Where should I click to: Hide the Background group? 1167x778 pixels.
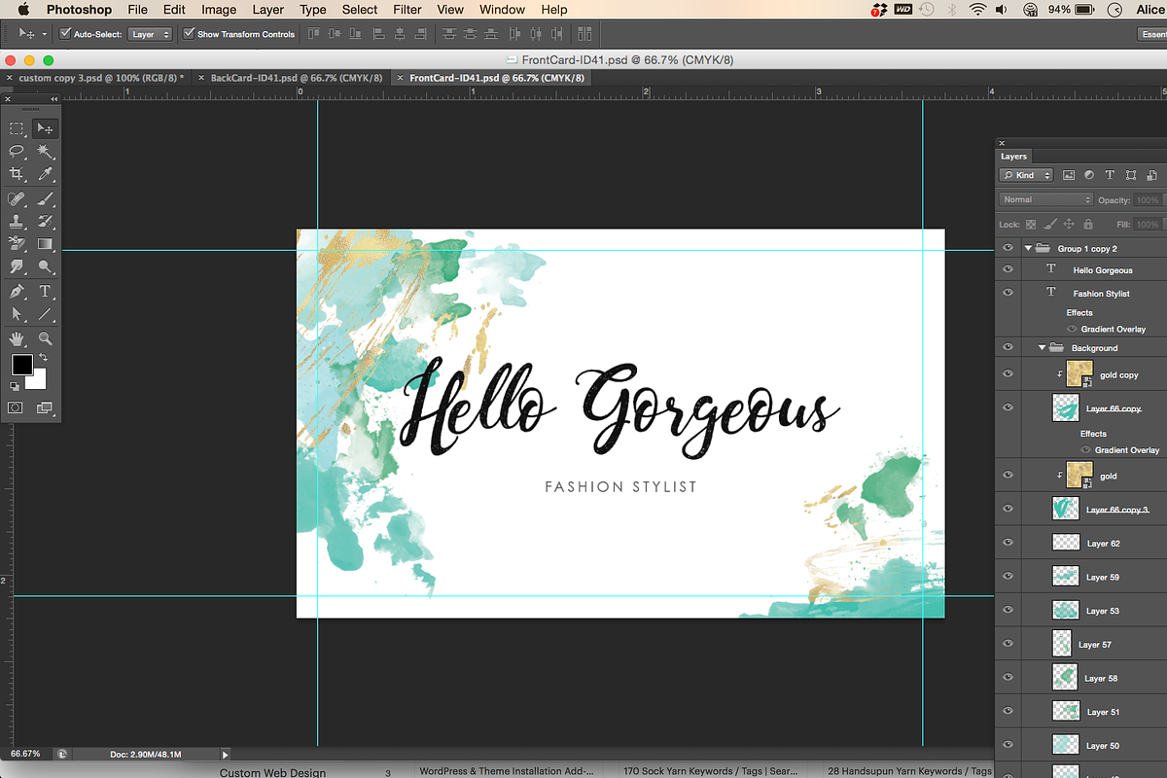click(1008, 347)
